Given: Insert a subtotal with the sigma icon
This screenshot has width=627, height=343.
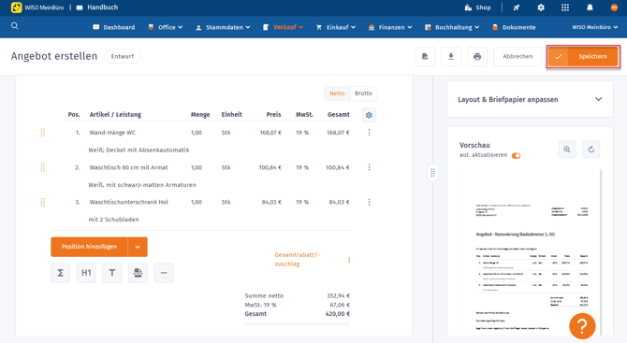Looking at the screenshot, I should [x=61, y=273].
